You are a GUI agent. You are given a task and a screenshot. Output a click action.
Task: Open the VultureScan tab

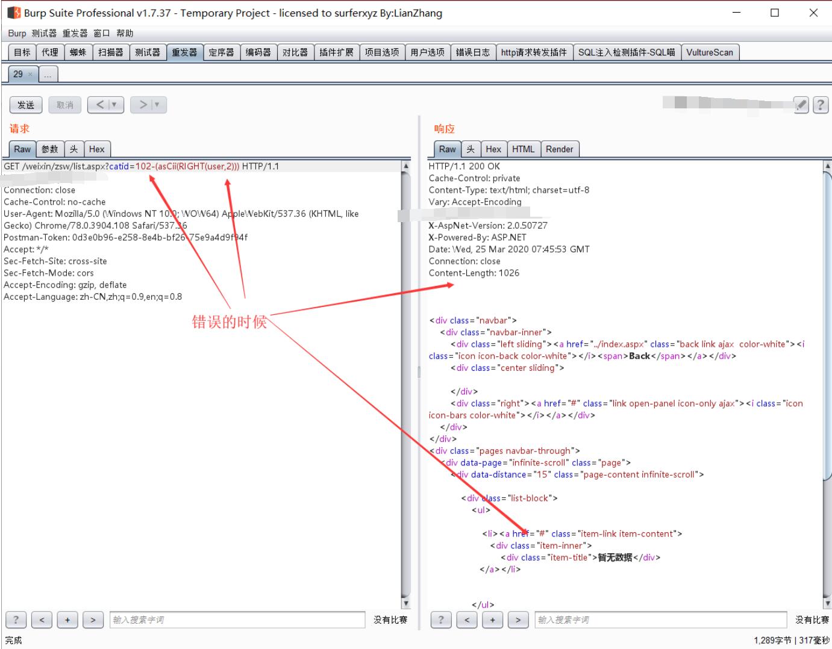pyautogui.click(x=710, y=52)
